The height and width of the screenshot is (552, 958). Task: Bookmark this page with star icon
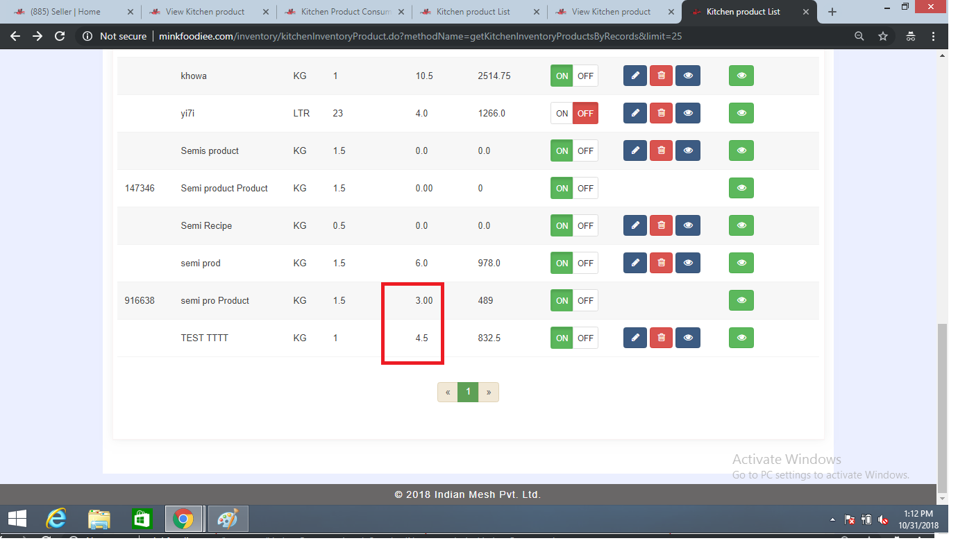tap(883, 36)
